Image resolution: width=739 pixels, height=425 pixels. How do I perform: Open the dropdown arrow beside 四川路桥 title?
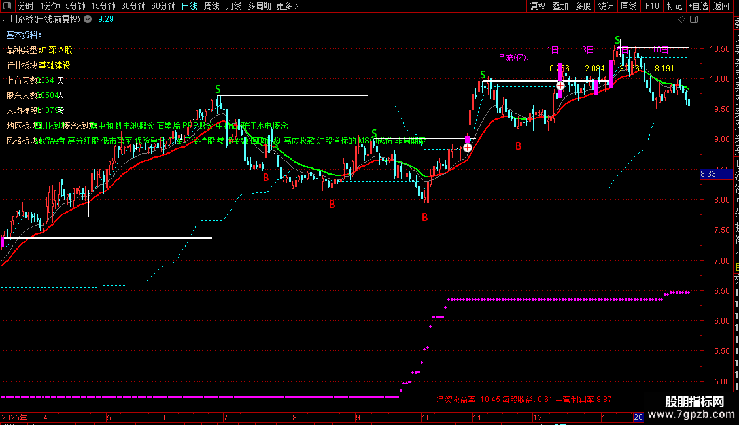point(88,20)
